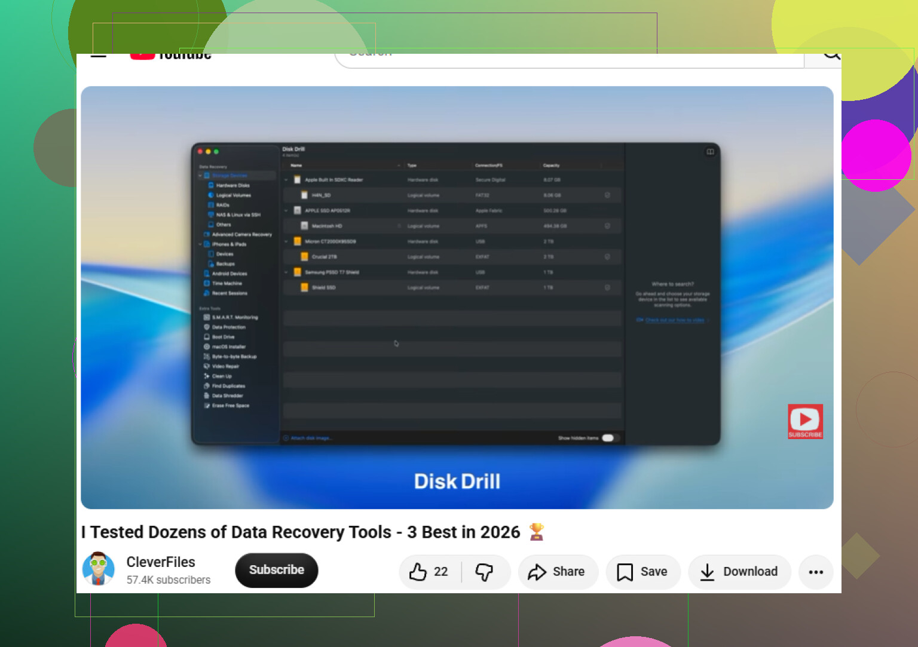The image size is (918, 647).
Task: Collapse Apple Built In SDXC Reader row
Action: [286, 180]
